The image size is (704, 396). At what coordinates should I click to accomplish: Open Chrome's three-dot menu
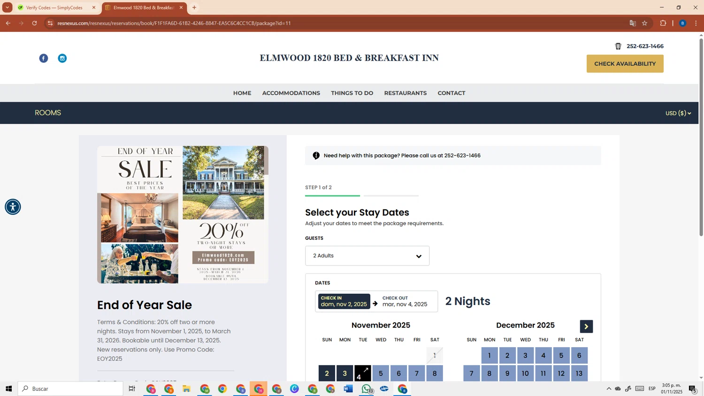(x=696, y=23)
